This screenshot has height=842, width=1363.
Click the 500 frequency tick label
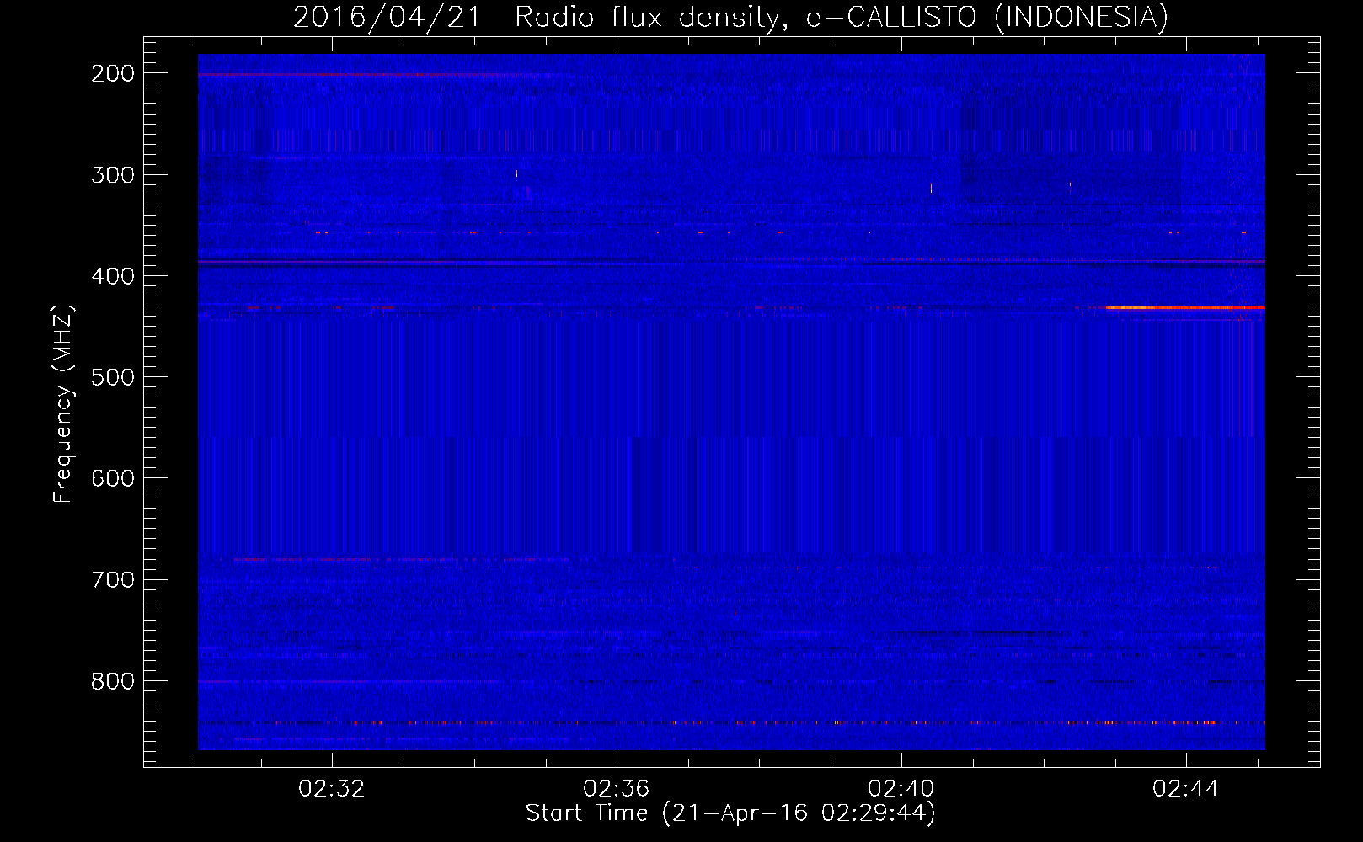click(113, 377)
